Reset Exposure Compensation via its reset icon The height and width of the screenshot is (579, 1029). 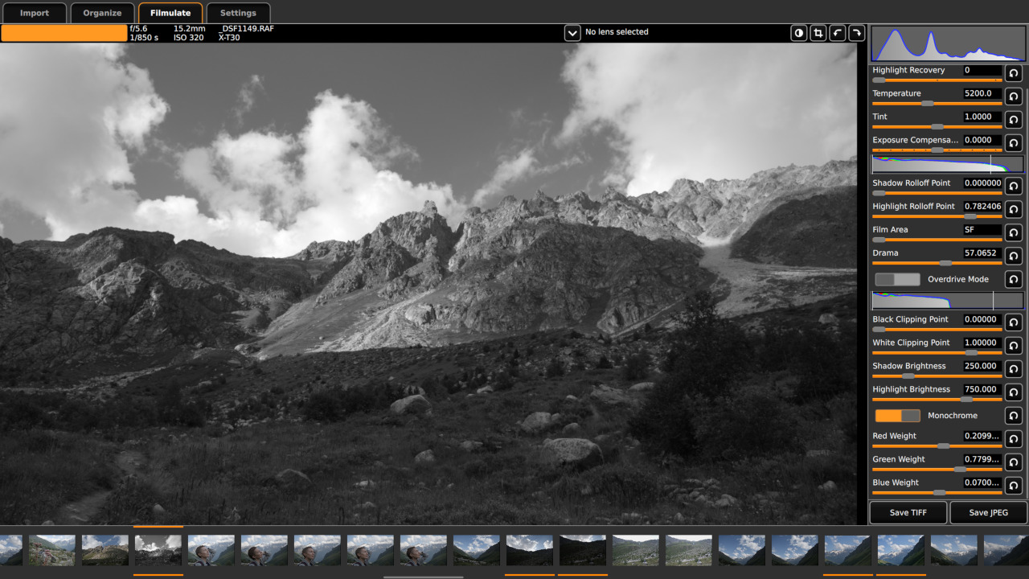pyautogui.click(x=1014, y=143)
